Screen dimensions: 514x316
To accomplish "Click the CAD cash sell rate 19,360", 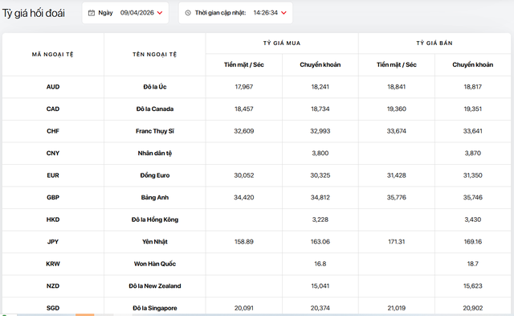I will pos(396,109).
